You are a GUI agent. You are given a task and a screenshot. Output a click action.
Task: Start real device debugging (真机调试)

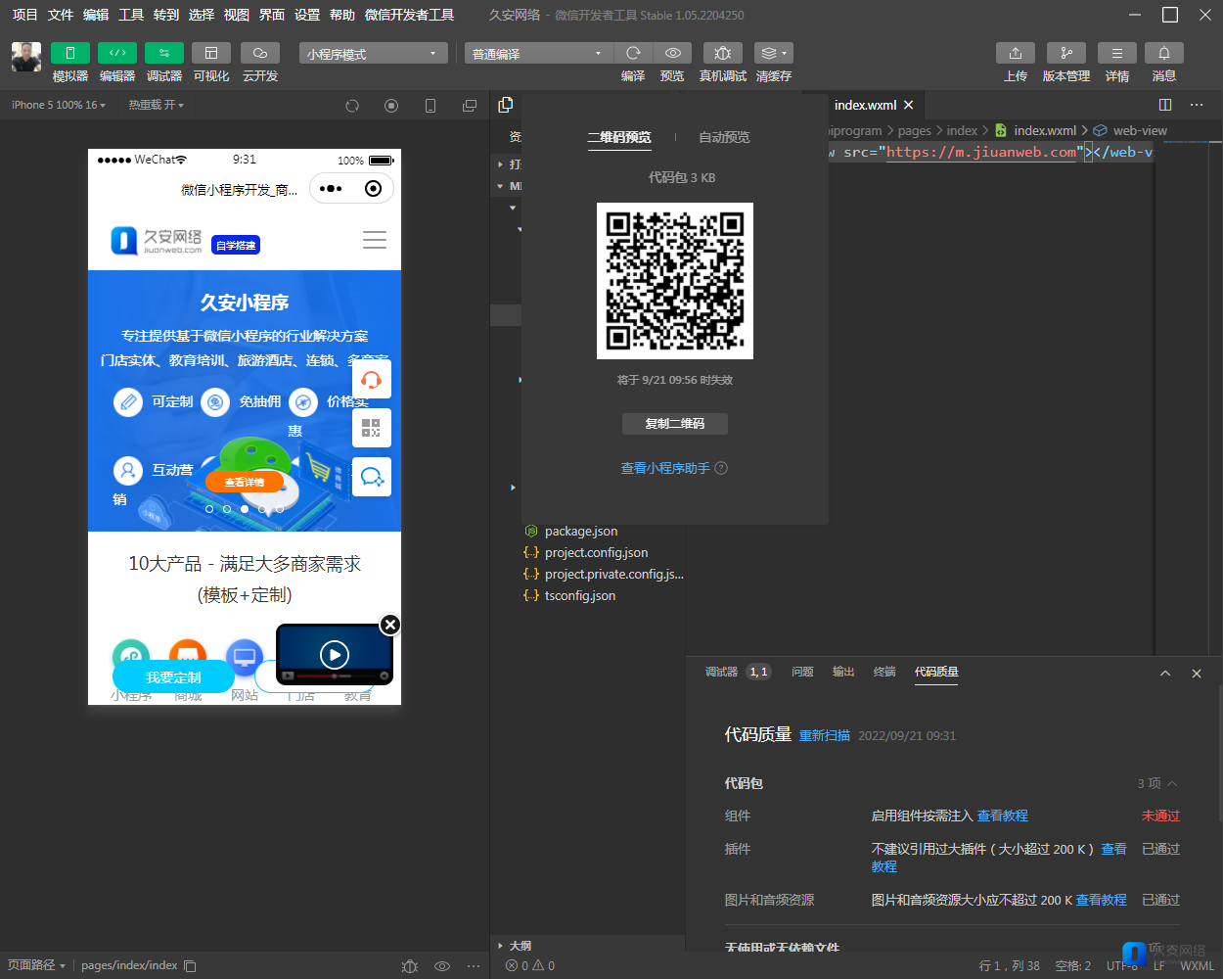(723, 53)
